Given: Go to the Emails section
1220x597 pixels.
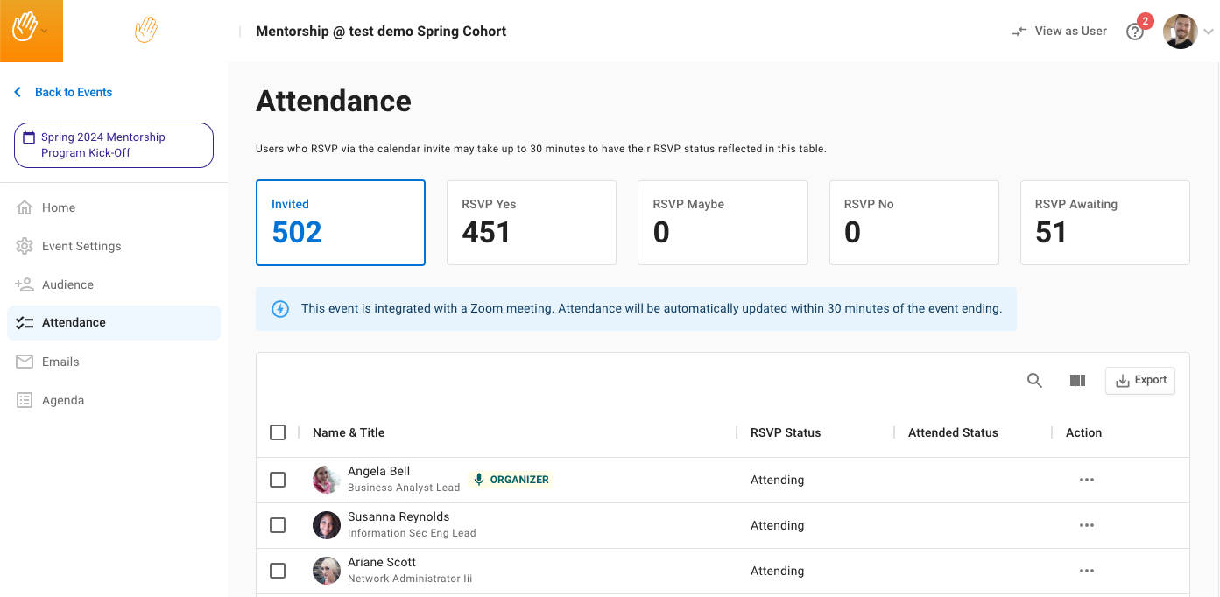Looking at the screenshot, I should coord(60,362).
